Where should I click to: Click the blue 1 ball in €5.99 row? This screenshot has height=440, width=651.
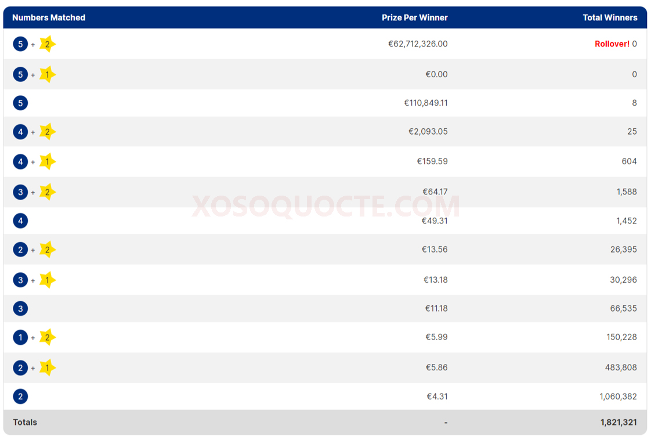pos(20,337)
